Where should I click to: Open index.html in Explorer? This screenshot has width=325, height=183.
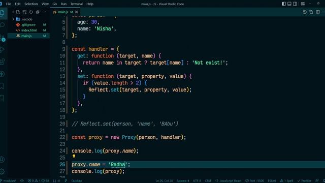pyautogui.click(x=28, y=30)
